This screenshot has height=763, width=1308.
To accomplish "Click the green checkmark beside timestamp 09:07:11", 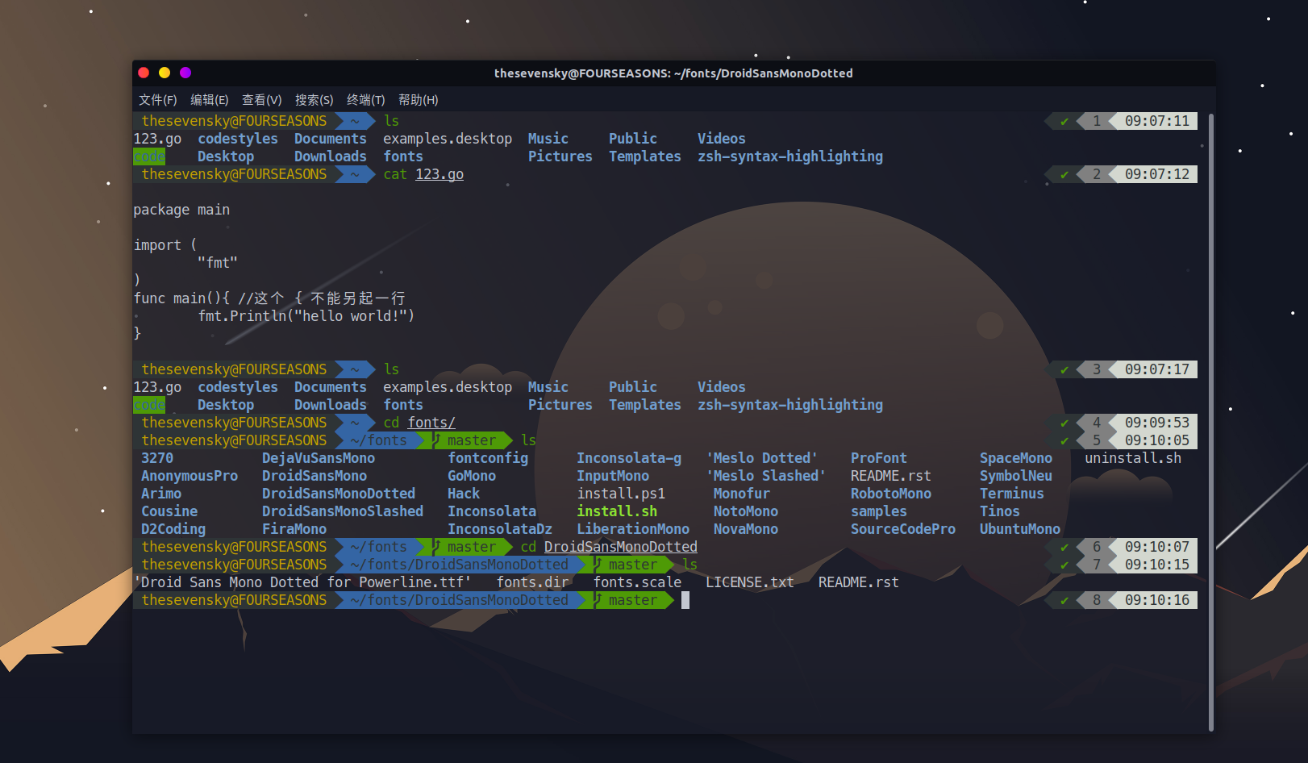I will (1064, 121).
